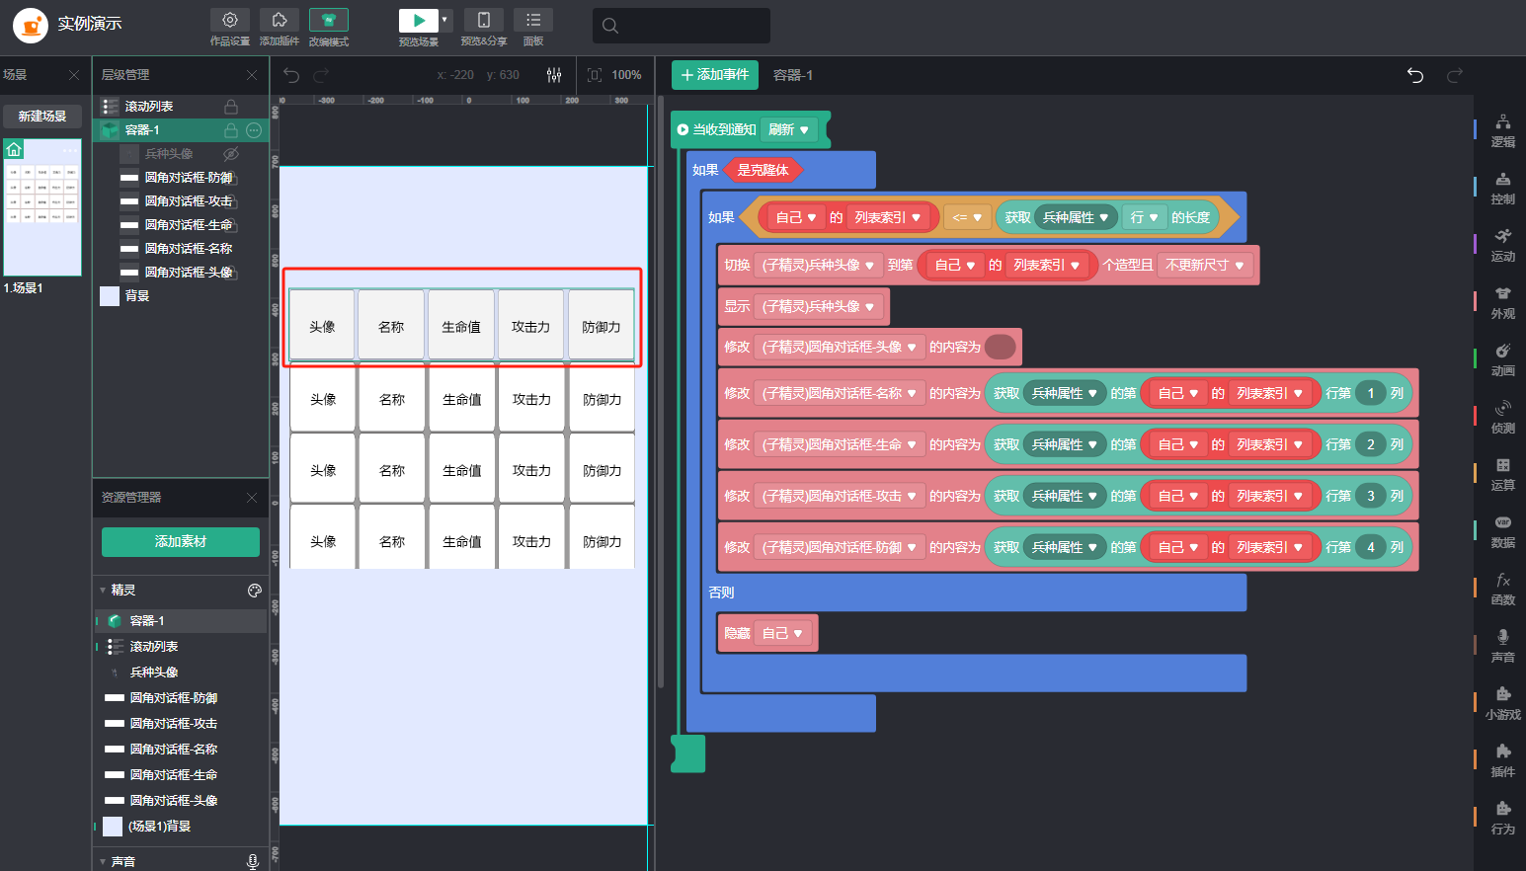Open the sensing (侦测) block category
This screenshot has width=1526, height=871.
[x=1502, y=417]
